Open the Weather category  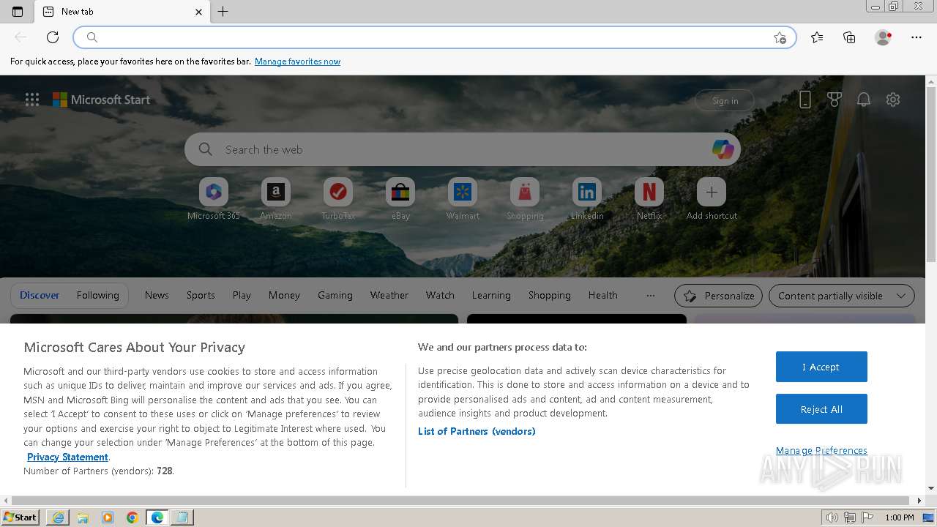[389, 295]
